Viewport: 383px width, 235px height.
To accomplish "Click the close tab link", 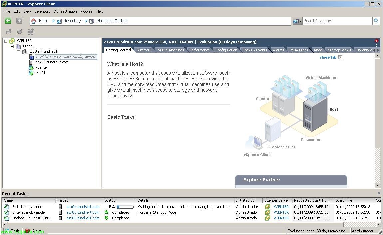I will click(328, 57).
